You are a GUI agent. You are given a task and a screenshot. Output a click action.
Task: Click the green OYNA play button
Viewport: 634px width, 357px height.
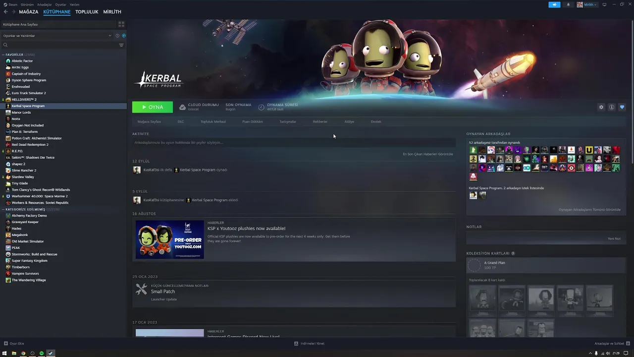pyautogui.click(x=153, y=107)
